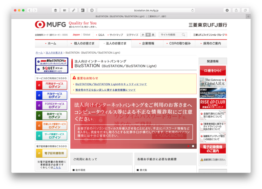
Task: Open 金融円滑化に向けた取り組みについて link
Action: [x=213, y=115]
